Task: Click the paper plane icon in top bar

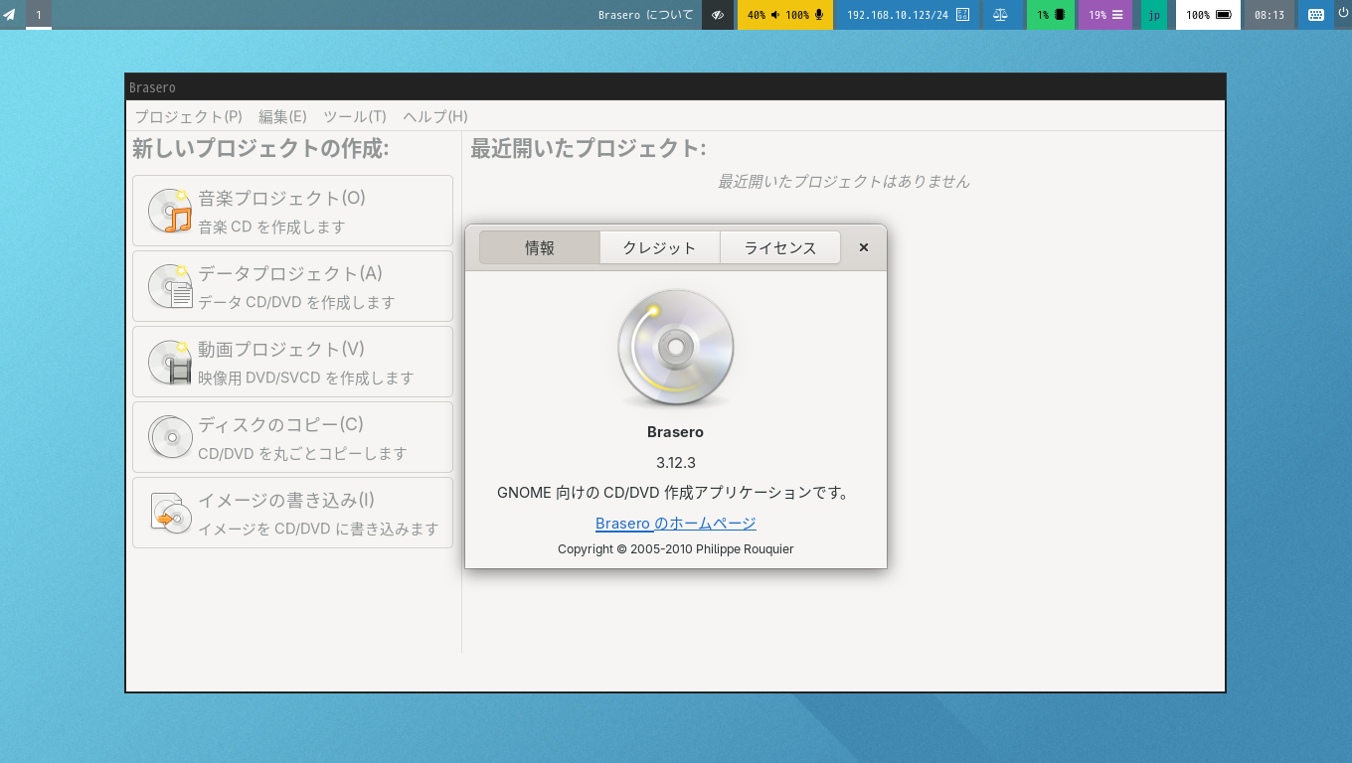Action: point(10,15)
